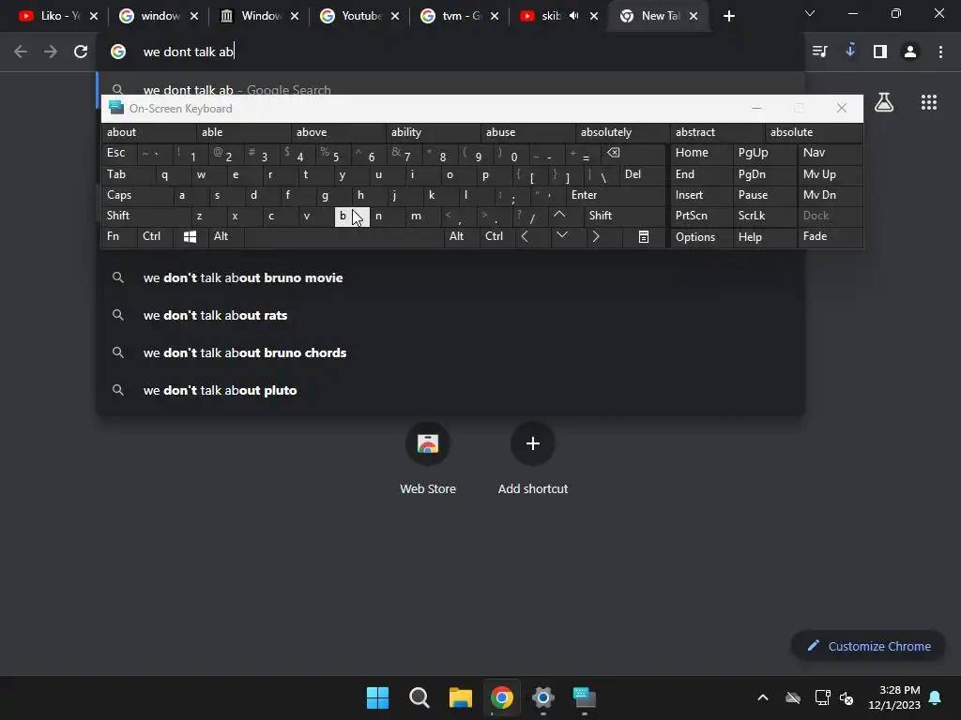Toggle the Nav mode key
Screen dimensions: 961x720
pos(830,153)
